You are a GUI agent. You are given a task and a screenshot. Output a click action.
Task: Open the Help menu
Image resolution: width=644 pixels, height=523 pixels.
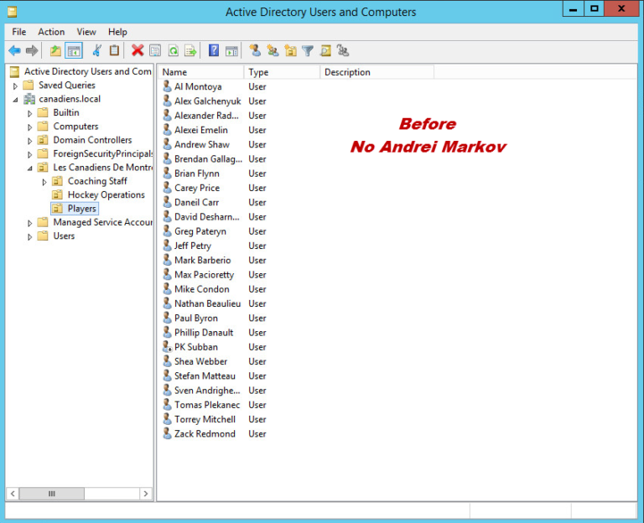pyautogui.click(x=117, y=32)
